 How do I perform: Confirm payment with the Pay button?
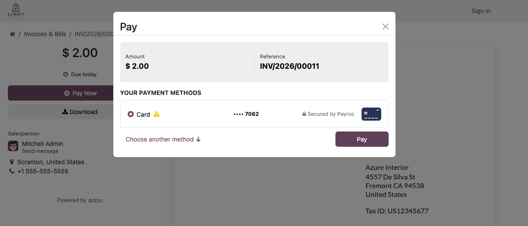pos(362,139)
